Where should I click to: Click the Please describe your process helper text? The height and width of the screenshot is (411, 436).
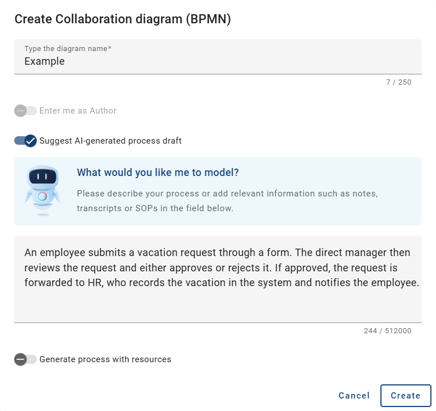point(227,194)
